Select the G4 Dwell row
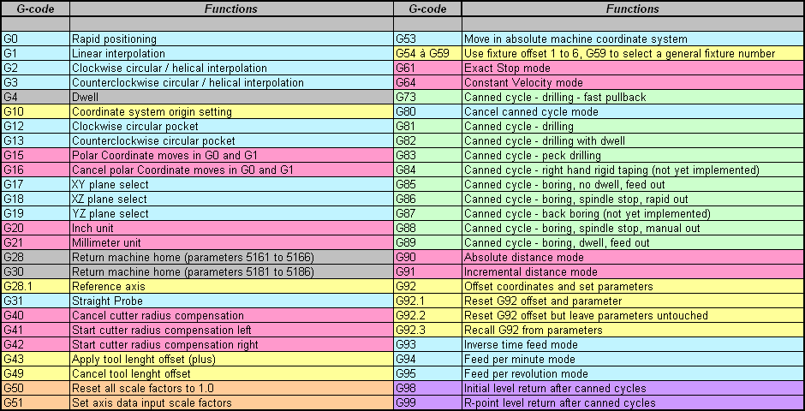The image size is (805, 411). point(198,97)
